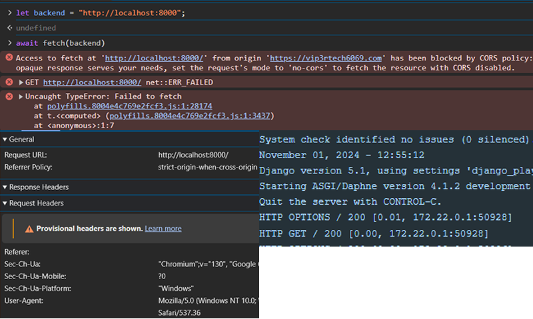The image size is (533, 319).
Task: Click the error icon on the CORS message
Action: [9, 58]
